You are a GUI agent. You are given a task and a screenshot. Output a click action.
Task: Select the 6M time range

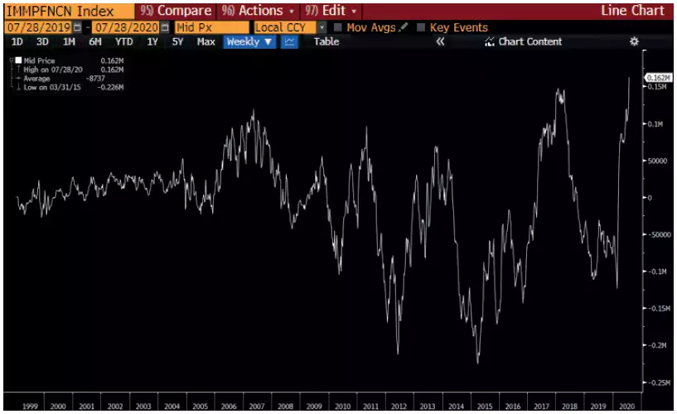95,42
